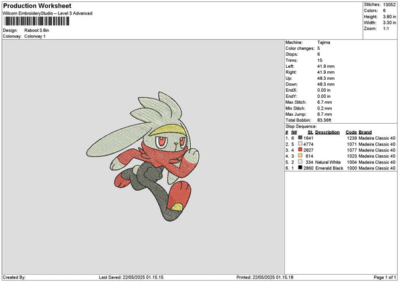The width and height of the screenshot is (399, 282).
Task: Click the Emerald Black swatch in row 6
Action: click(x=301, y=168)
